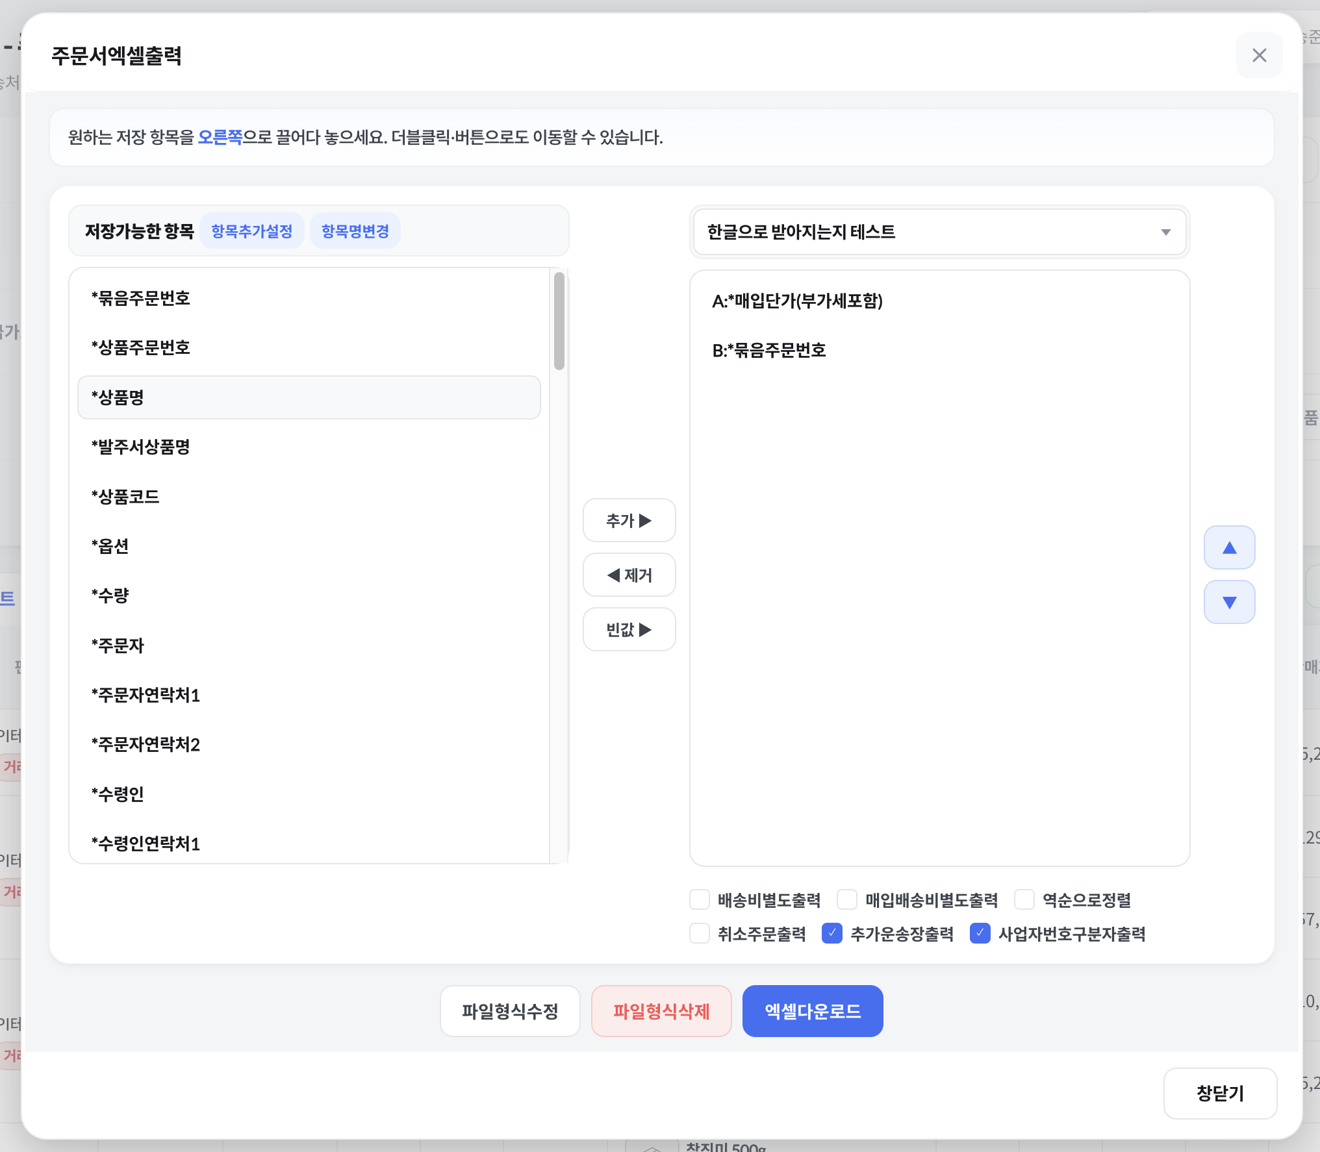1320x1152 pixels.
Task: Close the 주문서엑셀출력 dialog with X icon
Action: pos(1259,56)
